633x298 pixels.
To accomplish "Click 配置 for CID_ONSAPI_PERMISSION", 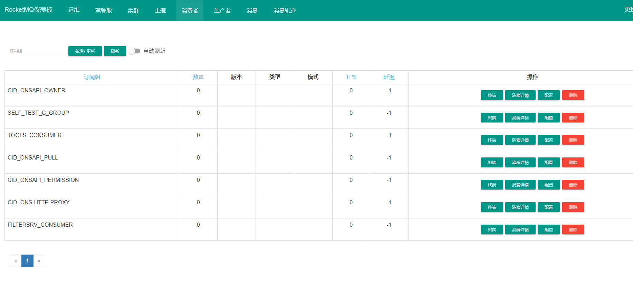I will click(549, 185).
